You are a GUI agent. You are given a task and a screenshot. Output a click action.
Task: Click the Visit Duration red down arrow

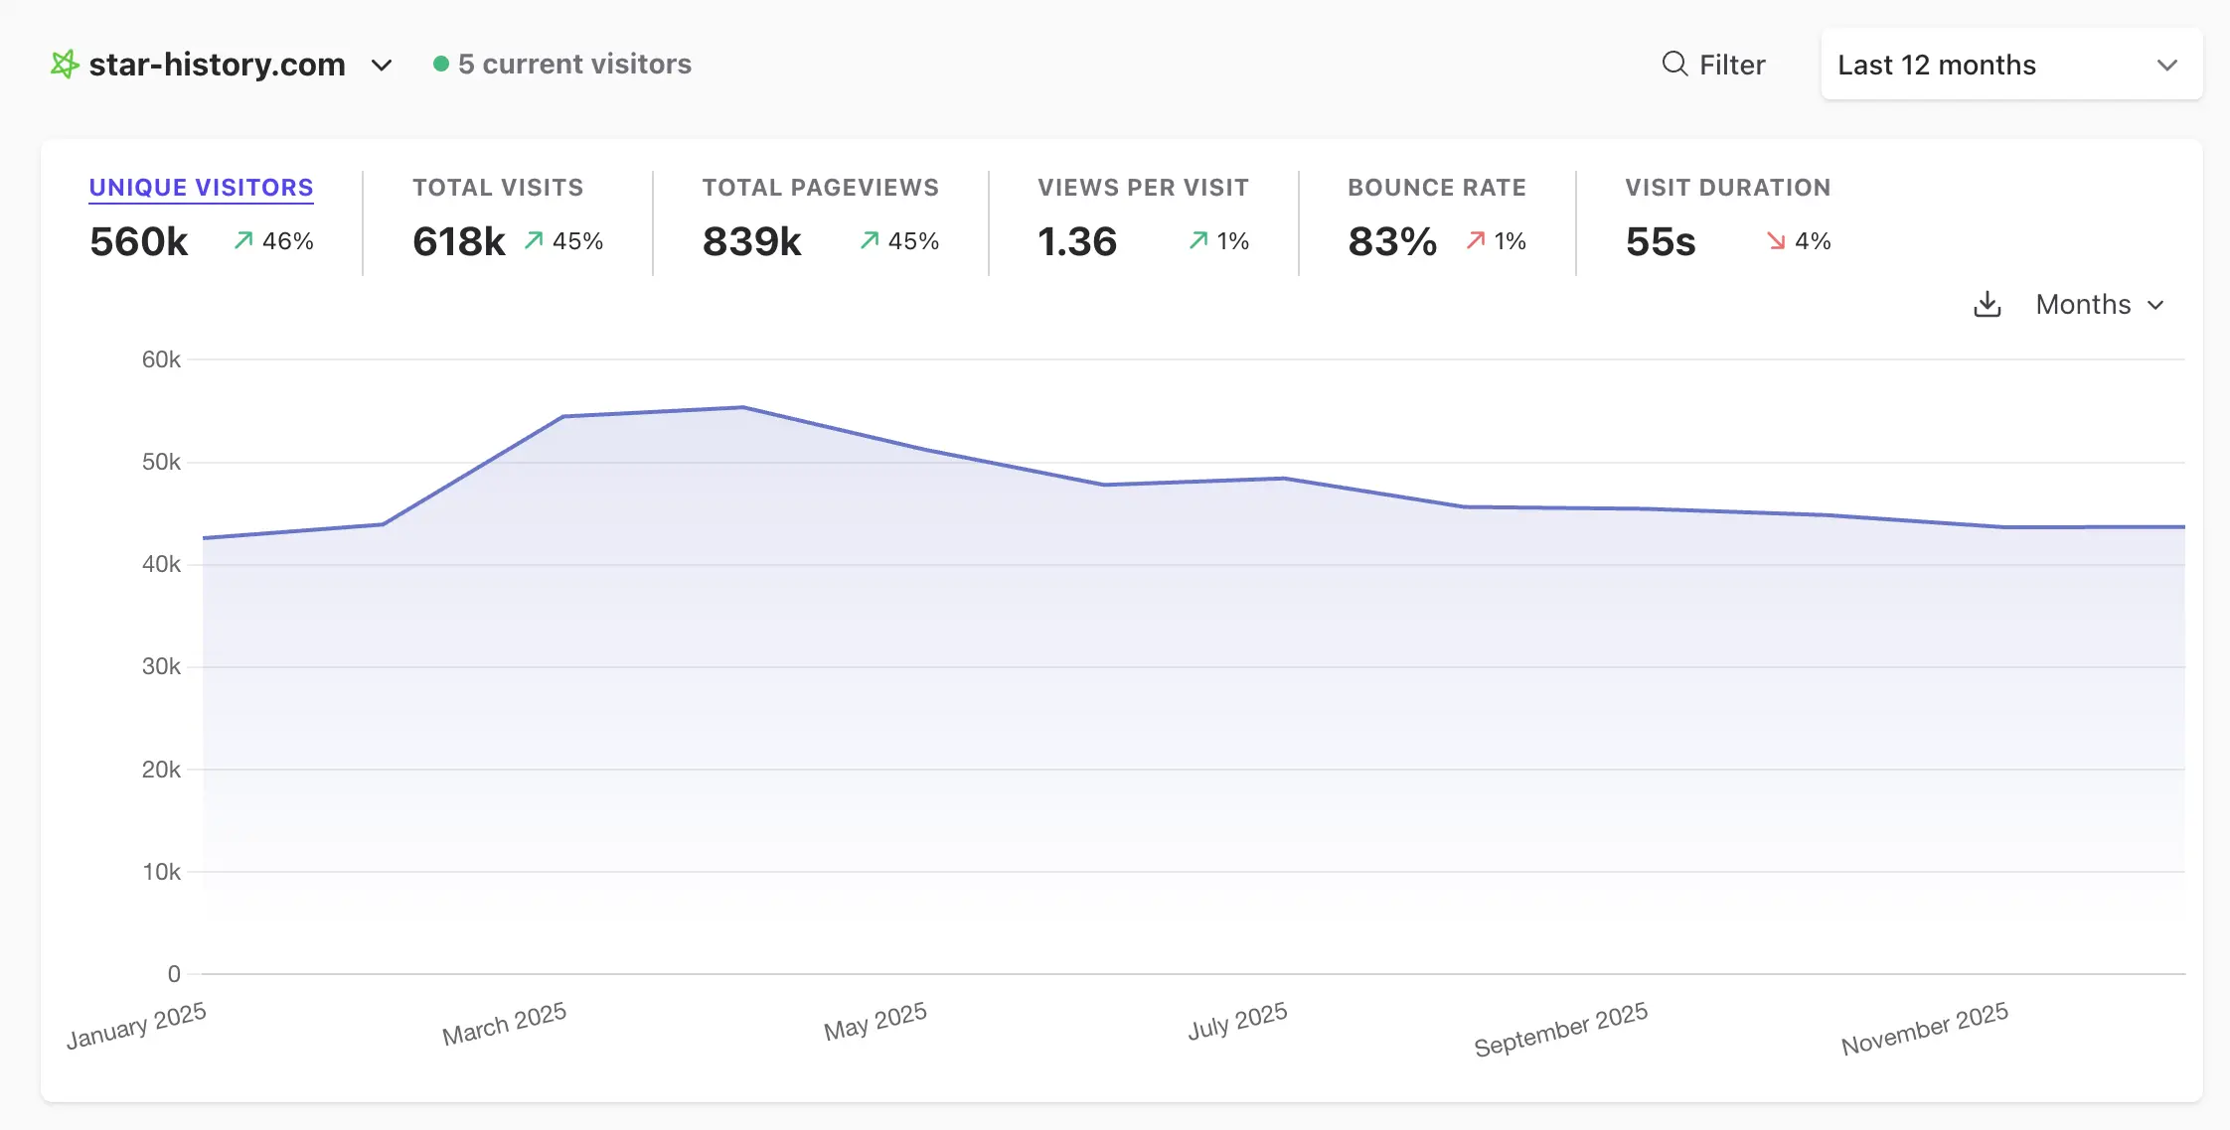[1776, 240]
